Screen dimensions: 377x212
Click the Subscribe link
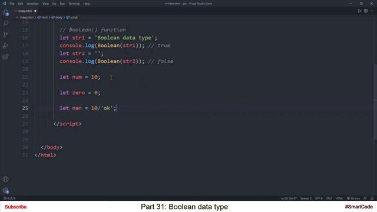tap(16, 207)
